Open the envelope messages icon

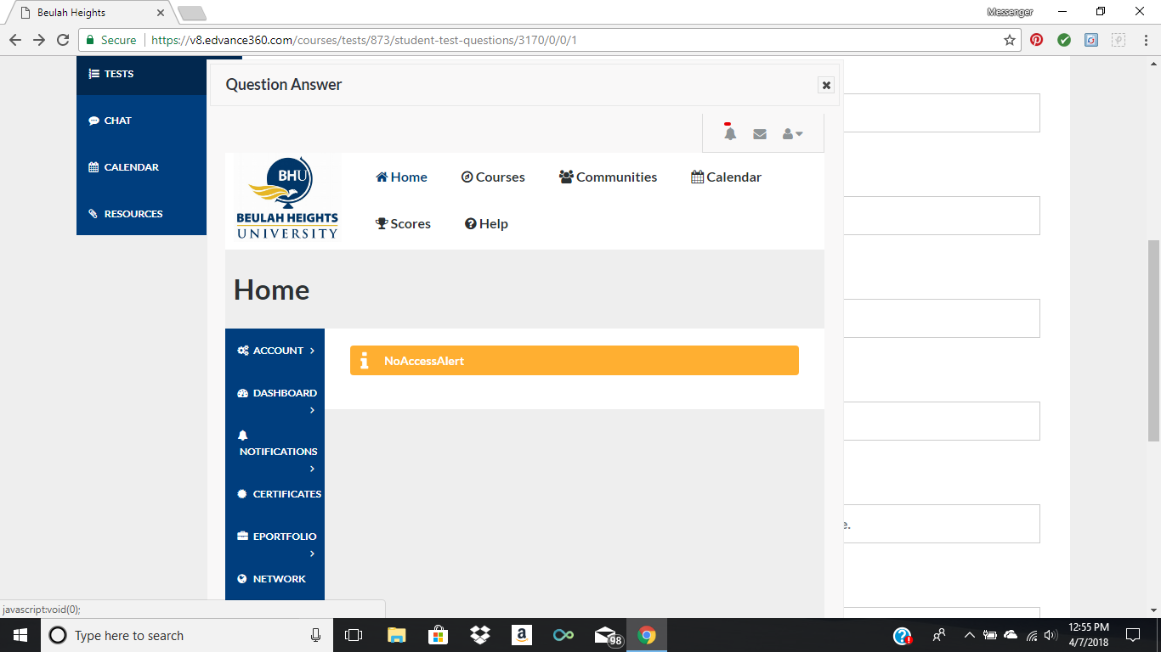tap(760, 134)
